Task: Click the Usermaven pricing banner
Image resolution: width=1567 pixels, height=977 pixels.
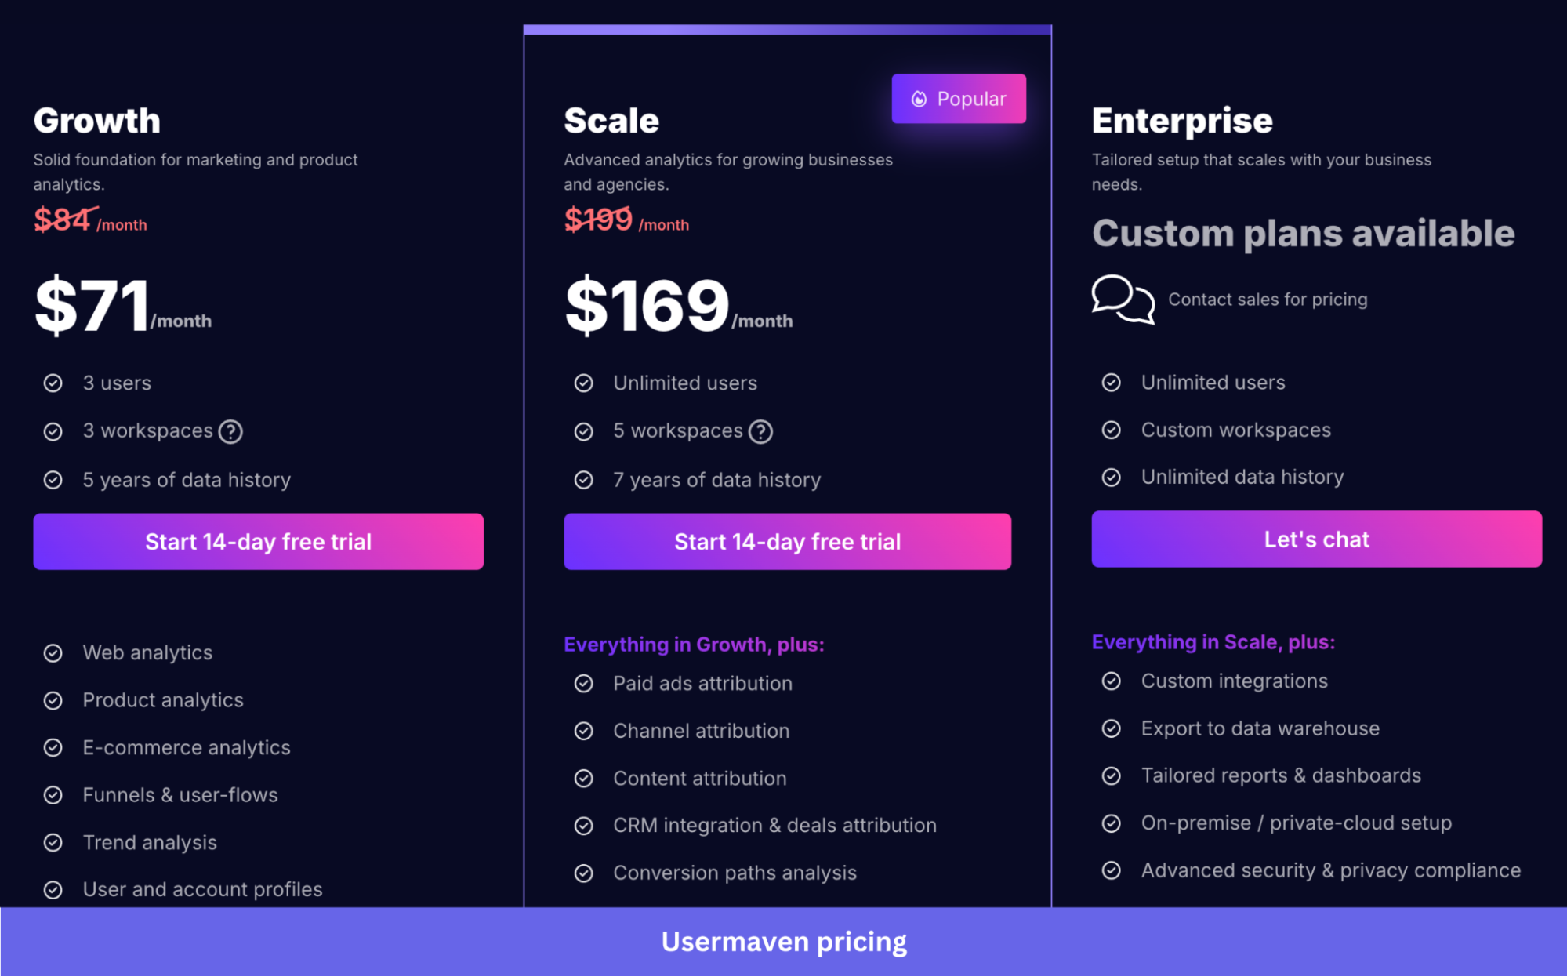Action: coord(783,942)
